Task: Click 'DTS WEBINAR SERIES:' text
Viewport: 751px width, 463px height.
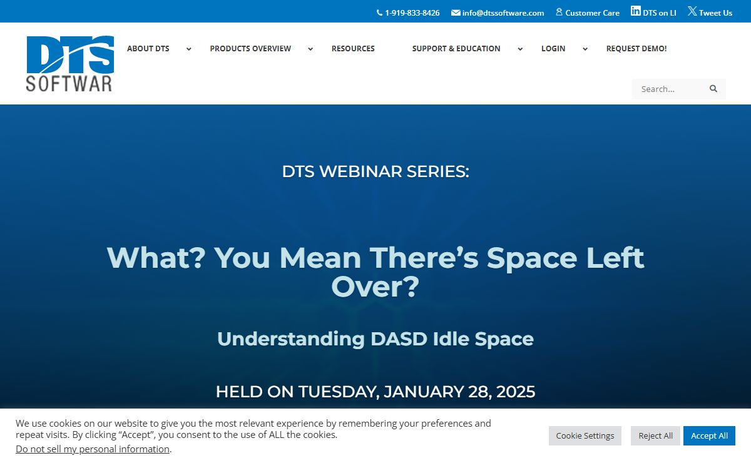Action: click(375, 171)
